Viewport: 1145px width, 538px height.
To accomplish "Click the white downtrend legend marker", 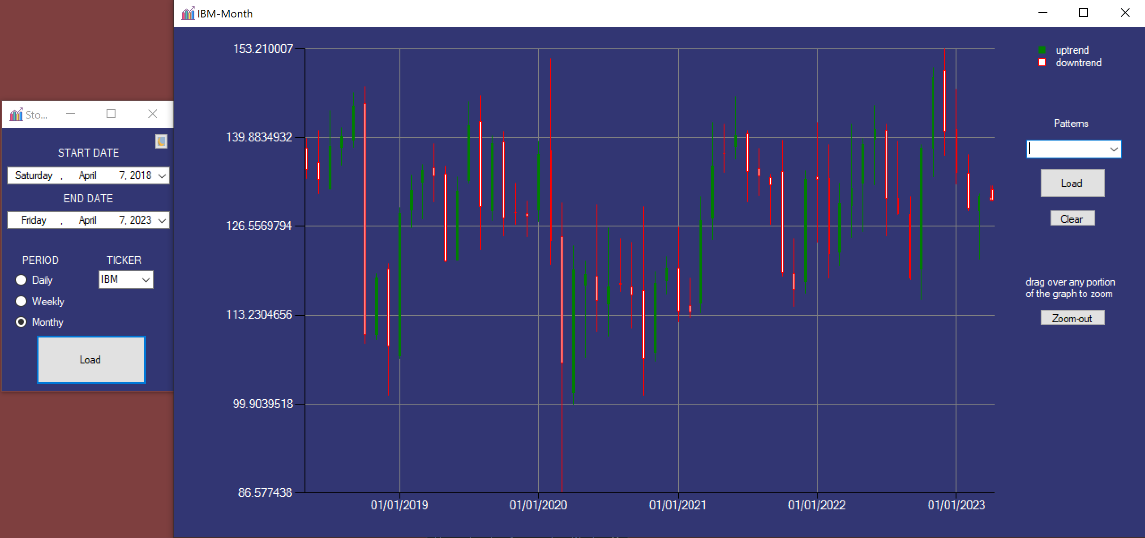I will tap(1042, 63).
